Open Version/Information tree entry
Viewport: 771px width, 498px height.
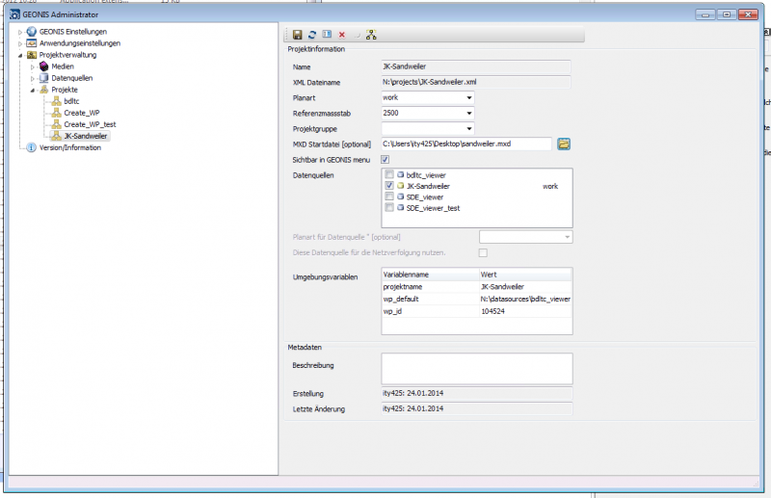[x=70, y=147]
